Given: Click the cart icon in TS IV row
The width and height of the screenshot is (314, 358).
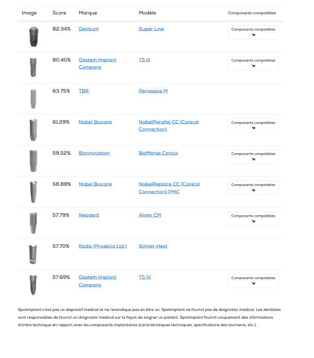Looking at the screenshot, I should pyautogui.click(x=253, y=284).
